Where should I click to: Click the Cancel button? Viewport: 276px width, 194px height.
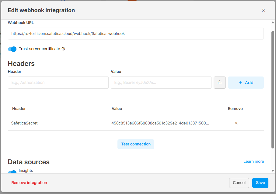coord(239,183)
